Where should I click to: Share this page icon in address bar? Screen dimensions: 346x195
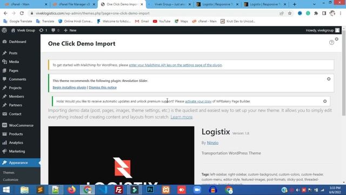tap(281, 13)
